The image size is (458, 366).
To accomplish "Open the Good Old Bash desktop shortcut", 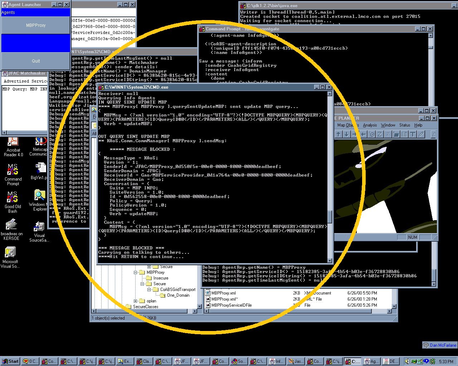I will (x=13, y=202).
